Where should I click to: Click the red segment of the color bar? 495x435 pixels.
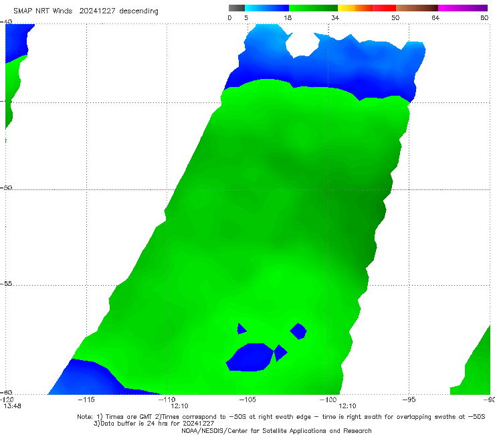(x=384, y=8)
